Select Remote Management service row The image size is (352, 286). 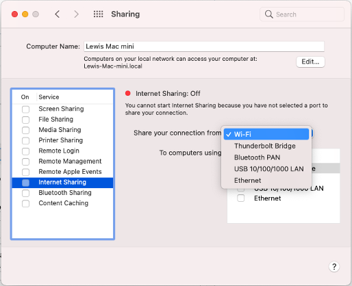click(62, 161)
